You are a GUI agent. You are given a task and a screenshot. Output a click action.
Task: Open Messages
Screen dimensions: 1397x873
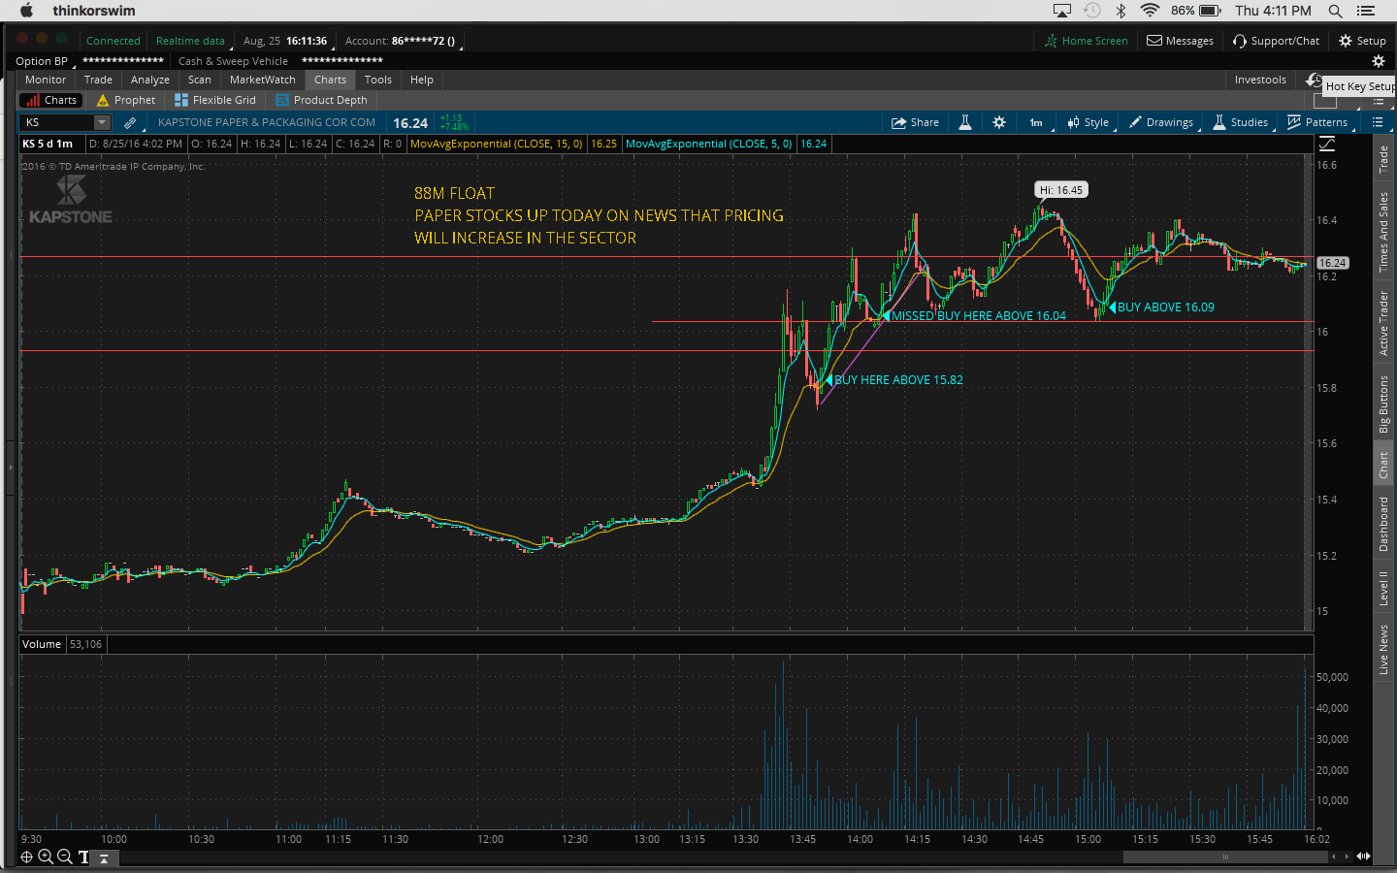coord(1181,41)
